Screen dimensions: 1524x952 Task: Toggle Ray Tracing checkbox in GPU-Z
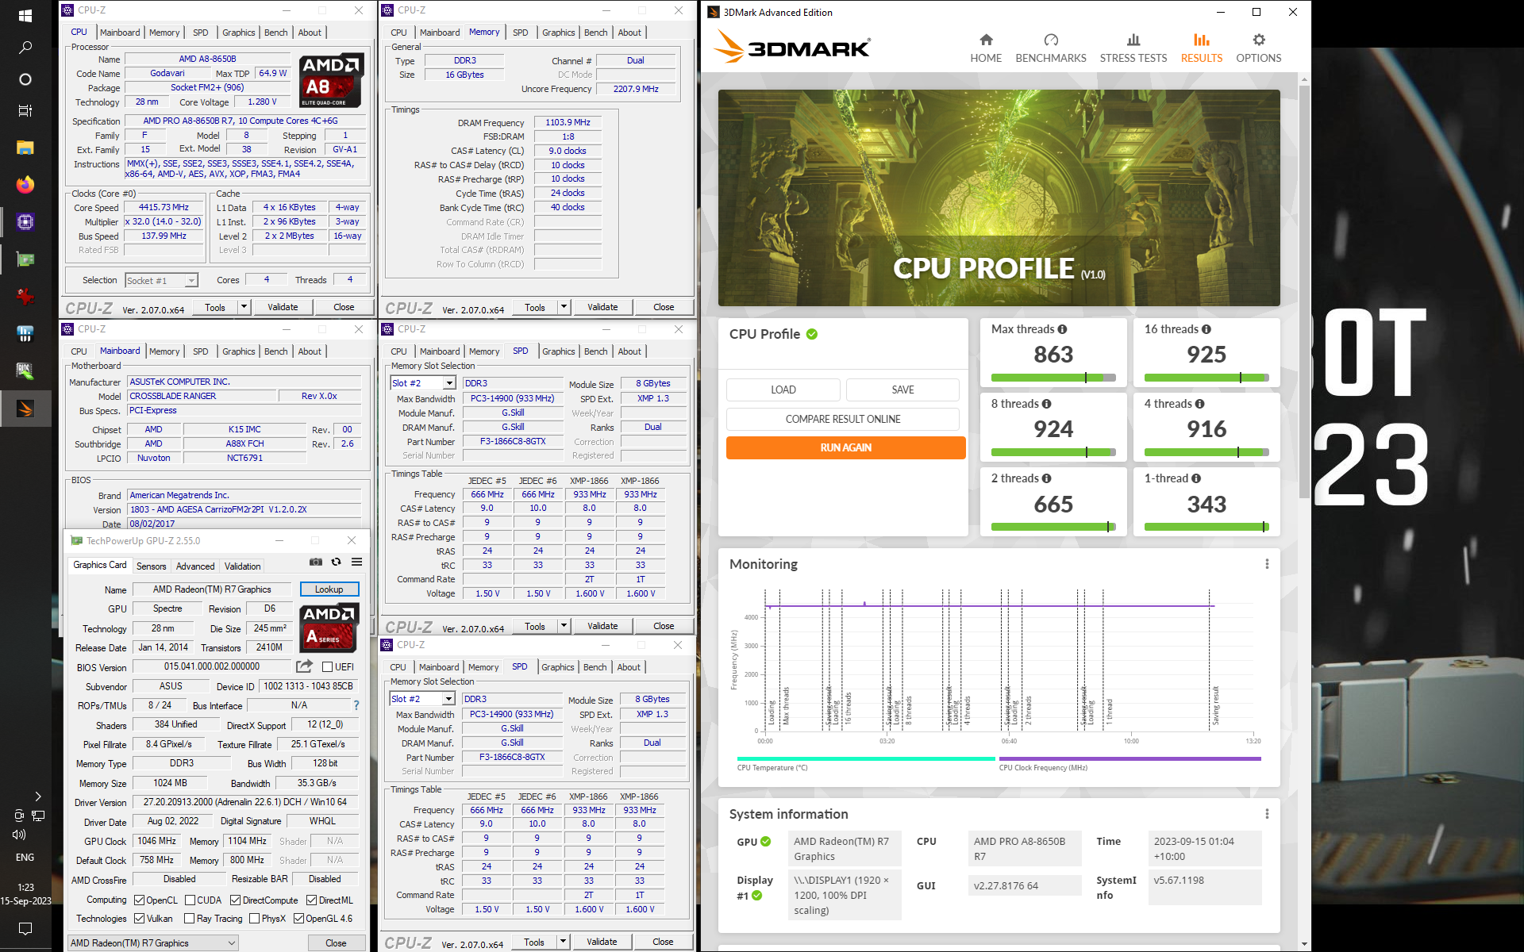tap(190, 919)
